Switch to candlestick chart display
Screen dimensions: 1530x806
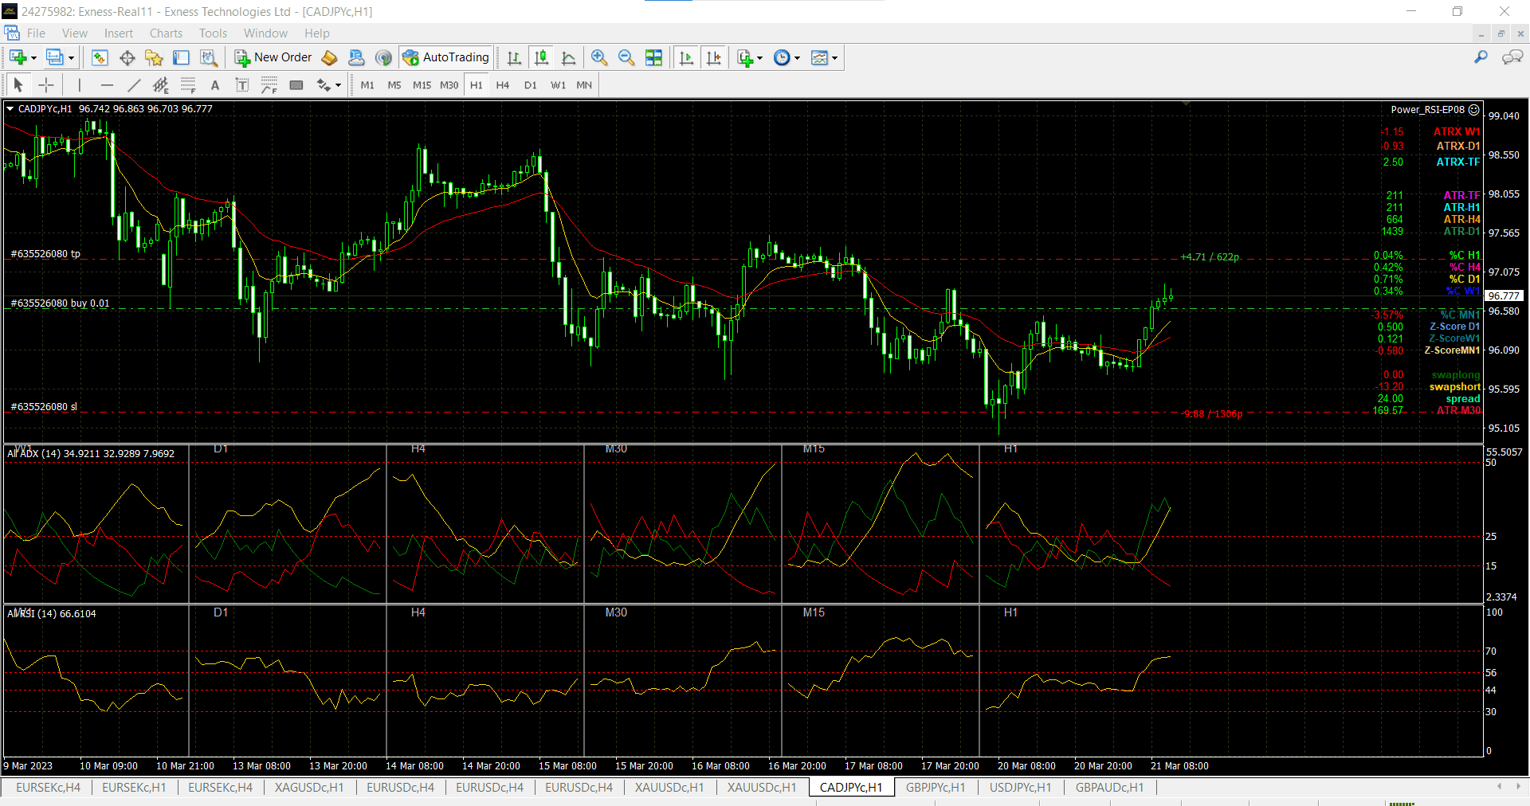coord(541,57)
